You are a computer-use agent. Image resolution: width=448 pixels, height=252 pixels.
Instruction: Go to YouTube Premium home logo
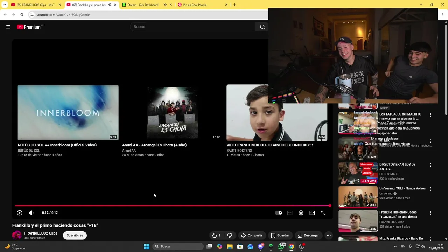pyautogui.click(x=29, y=27)
